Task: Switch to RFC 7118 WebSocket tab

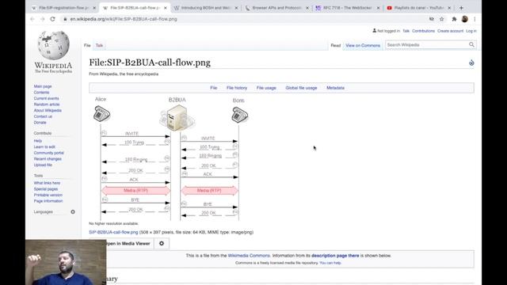Action: tap(347, 8)
